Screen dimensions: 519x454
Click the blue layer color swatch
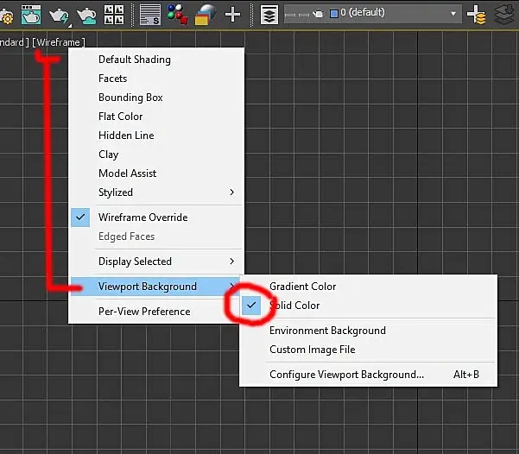[x=334, y=14]
